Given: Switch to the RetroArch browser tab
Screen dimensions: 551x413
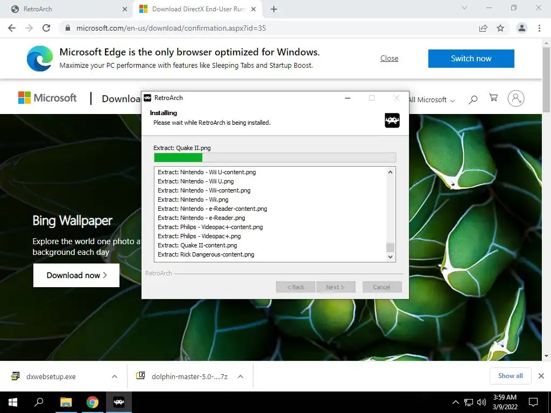Looking at the screenshot, I should coord(67,9).
